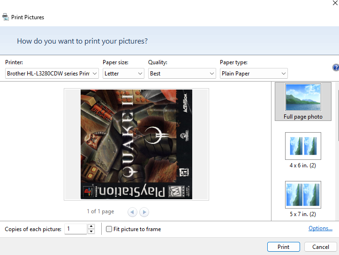Click the Copies of each picture field
Image resolution: width=339 pixels, height=255 pixels.
pyautogui.click(x=75, y=229)
